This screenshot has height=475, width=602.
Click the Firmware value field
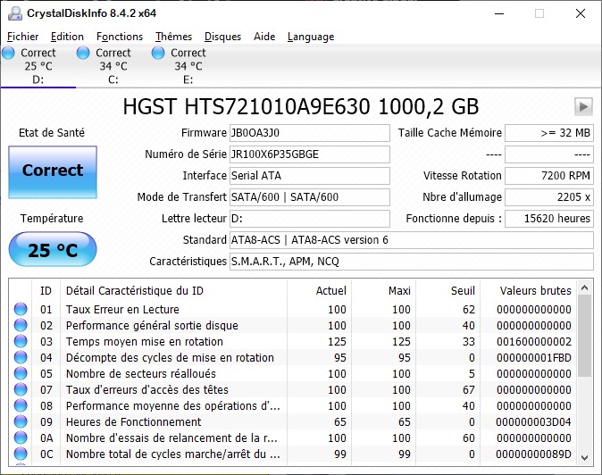pos(309,133)
